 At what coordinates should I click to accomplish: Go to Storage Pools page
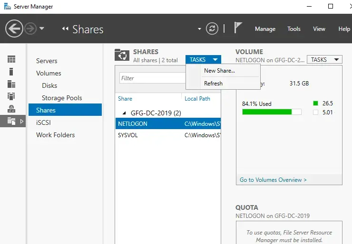[x=62, y=98]
